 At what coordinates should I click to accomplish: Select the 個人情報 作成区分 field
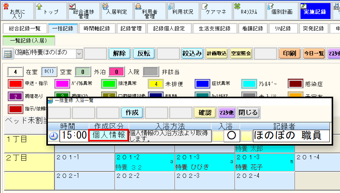click(107, 136)
